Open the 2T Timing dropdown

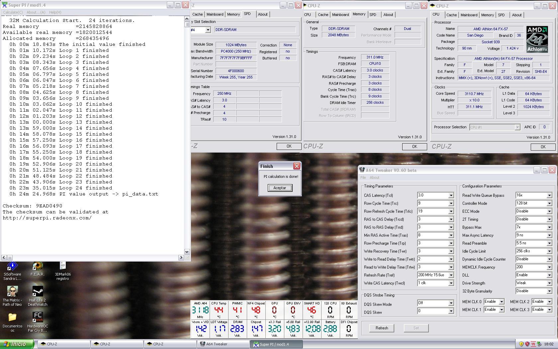[549, 219]
